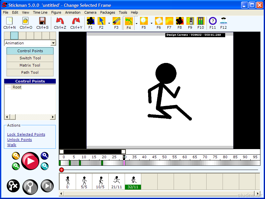Click the red Undo arrow (Ctrl+Z)

(60, 21)
